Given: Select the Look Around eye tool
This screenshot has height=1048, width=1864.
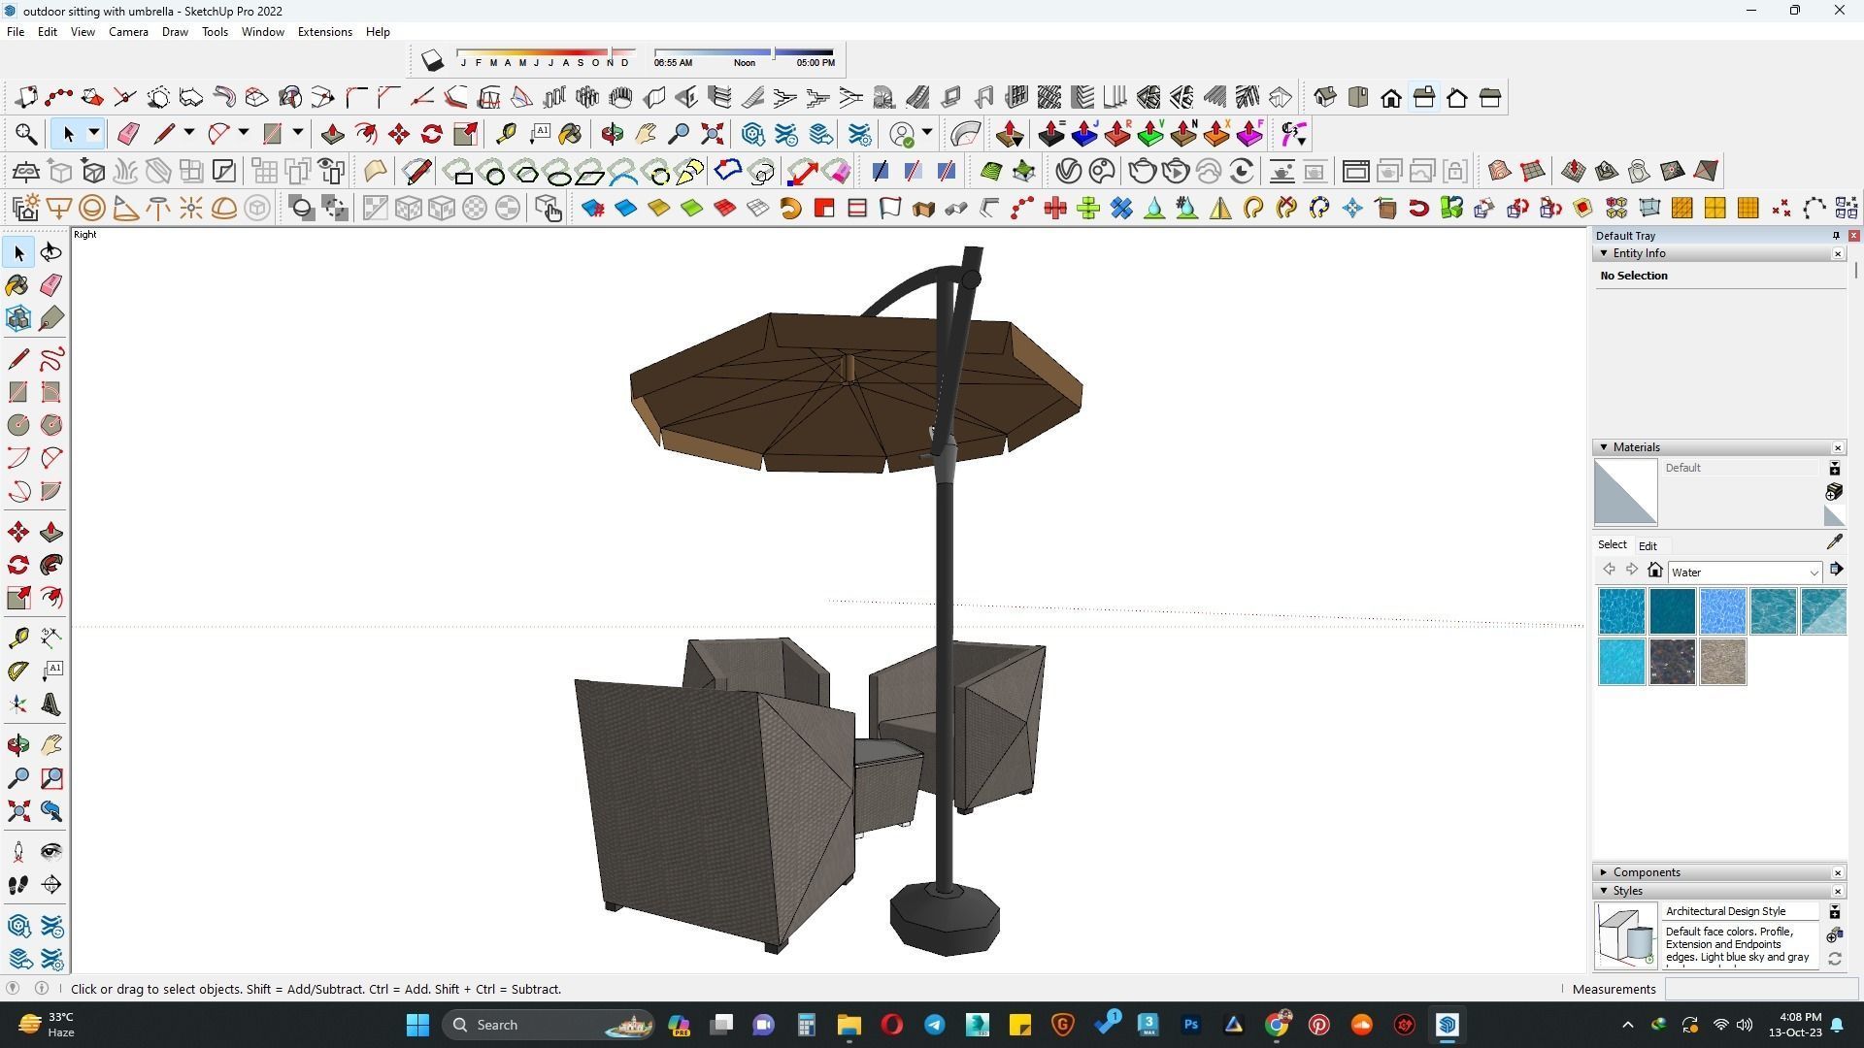Looking at the screenshot, I should [51, 852].
